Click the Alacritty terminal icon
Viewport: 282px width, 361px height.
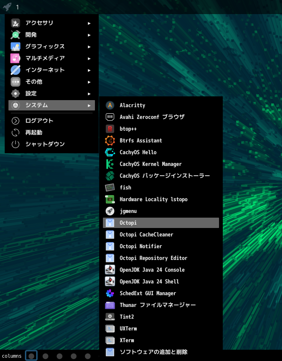(x=110, y=105)
